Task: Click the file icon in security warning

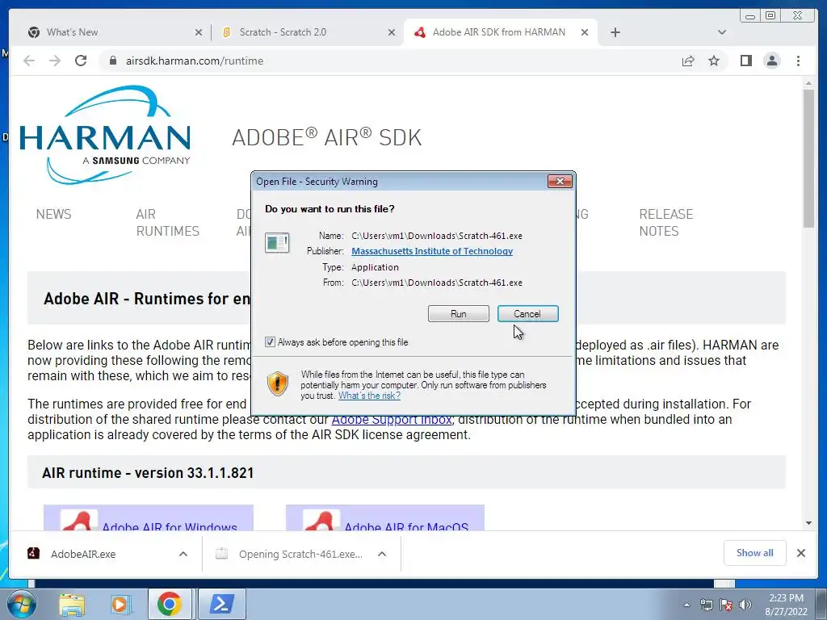Action: click(277, 242)
